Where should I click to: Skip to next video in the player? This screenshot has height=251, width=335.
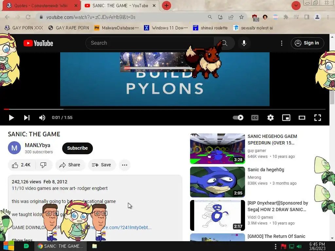[x=27, y=118]
